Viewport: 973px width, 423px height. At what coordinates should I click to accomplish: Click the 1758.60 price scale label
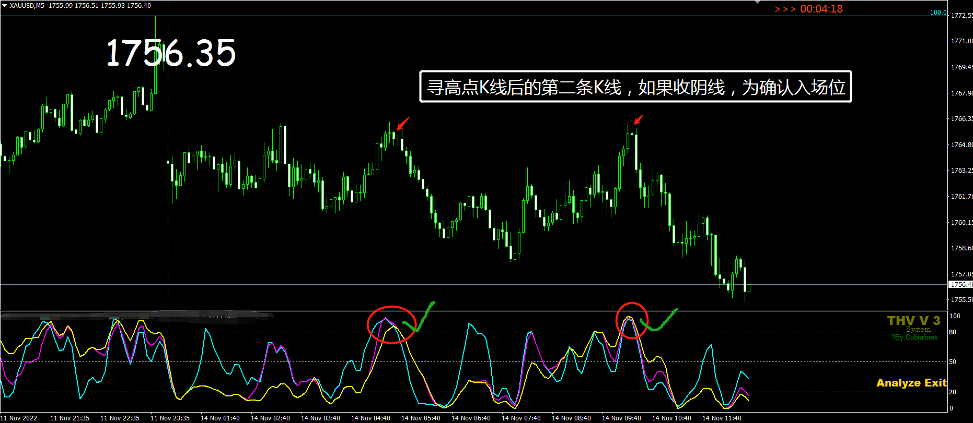[962, 248]
